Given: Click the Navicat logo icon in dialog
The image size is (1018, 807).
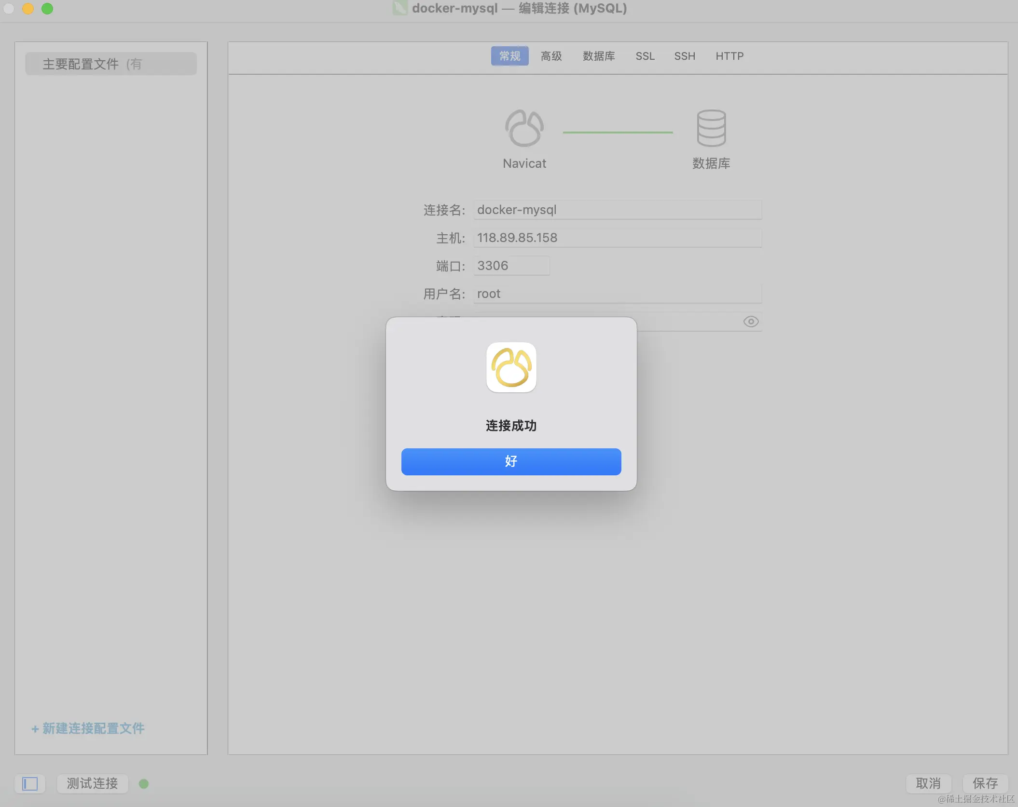Looking at the screenshot, I should tap(511, 367).
